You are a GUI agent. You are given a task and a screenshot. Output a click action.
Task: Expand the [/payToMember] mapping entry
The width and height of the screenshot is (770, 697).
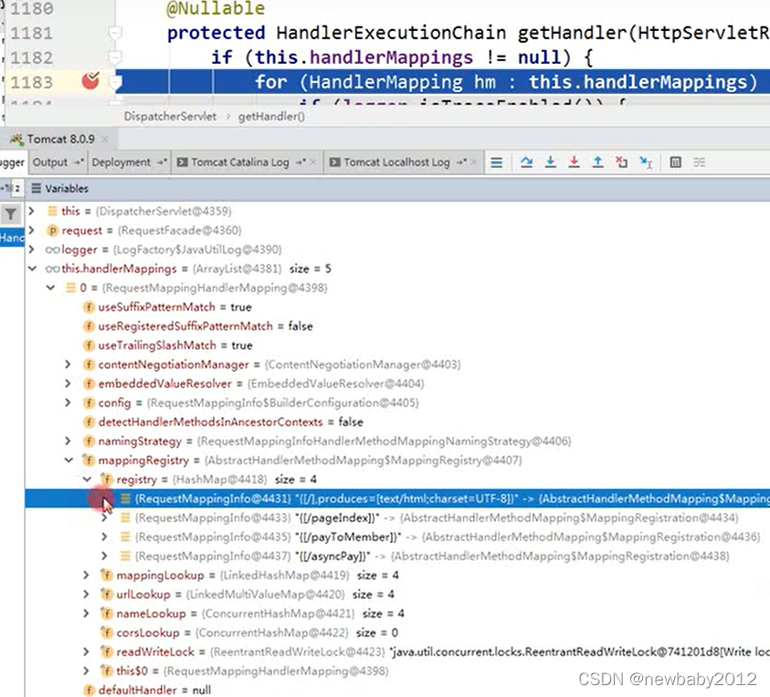[x=105, y=536]
